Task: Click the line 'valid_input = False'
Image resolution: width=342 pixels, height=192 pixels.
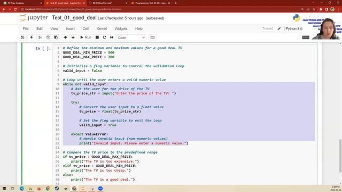Action: (x=82, y=70)
